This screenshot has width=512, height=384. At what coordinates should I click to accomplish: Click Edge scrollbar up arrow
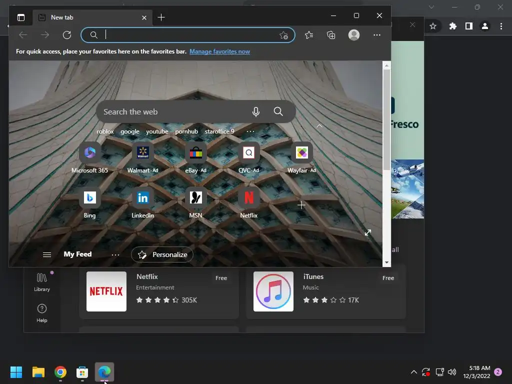(386, 65)
